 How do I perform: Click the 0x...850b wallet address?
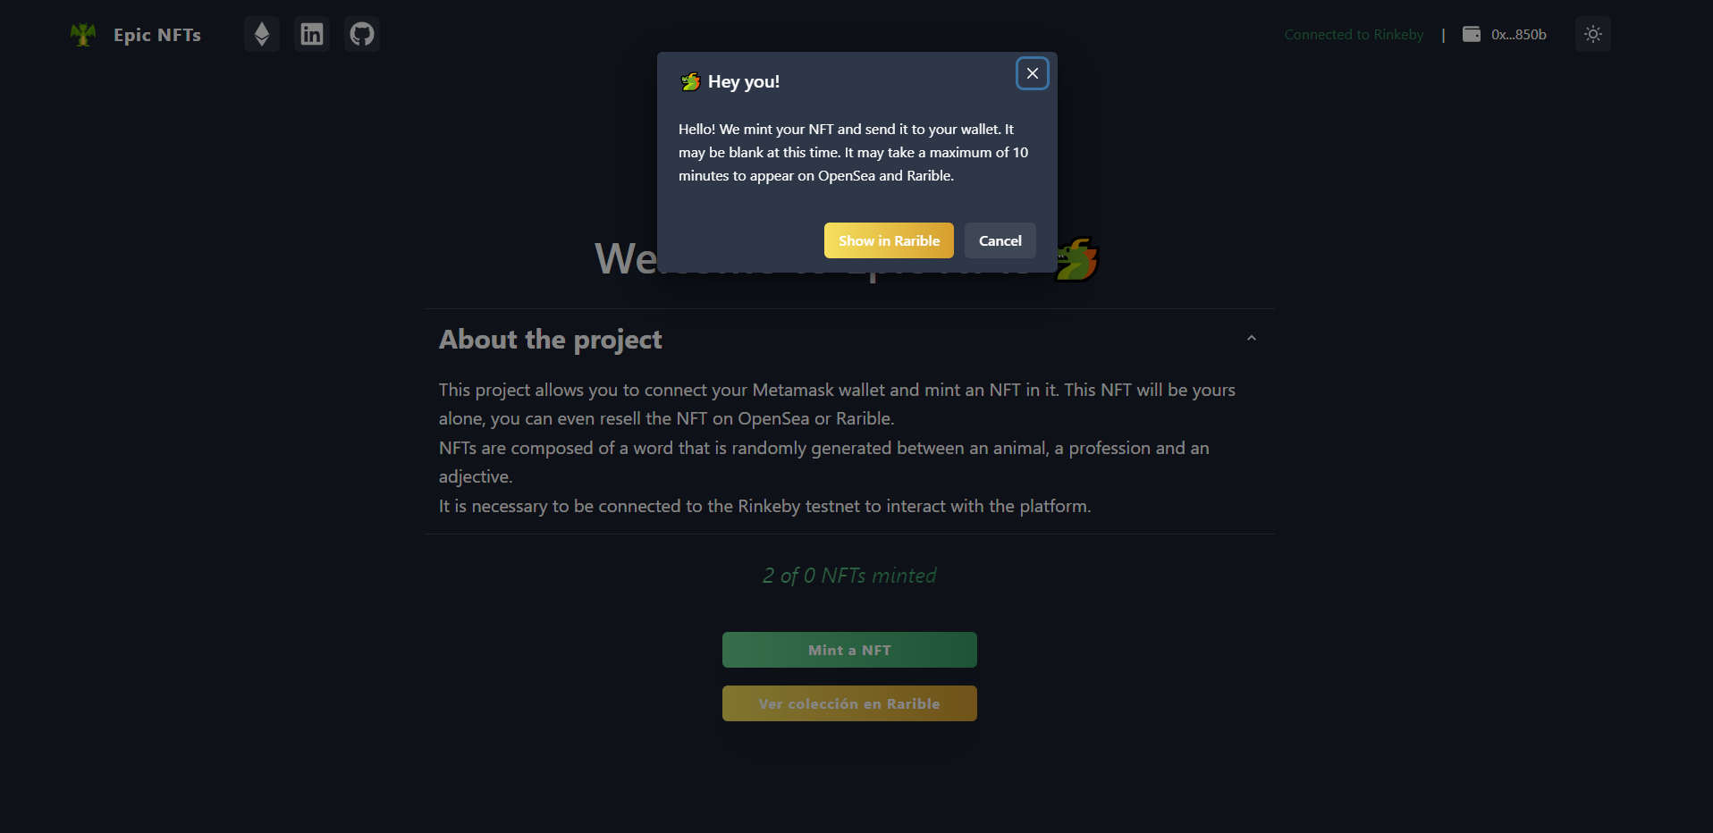(x=1519, y=34)
